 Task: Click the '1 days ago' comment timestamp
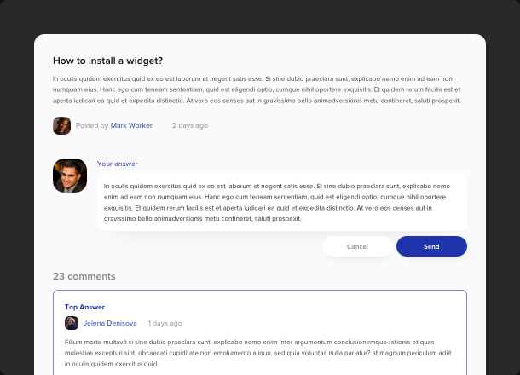165,323
